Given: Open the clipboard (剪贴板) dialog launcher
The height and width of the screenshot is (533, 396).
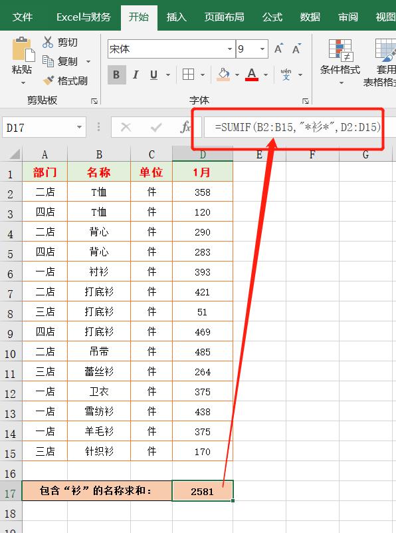Looking at the screenshot, I should click(x=94, y=101).
